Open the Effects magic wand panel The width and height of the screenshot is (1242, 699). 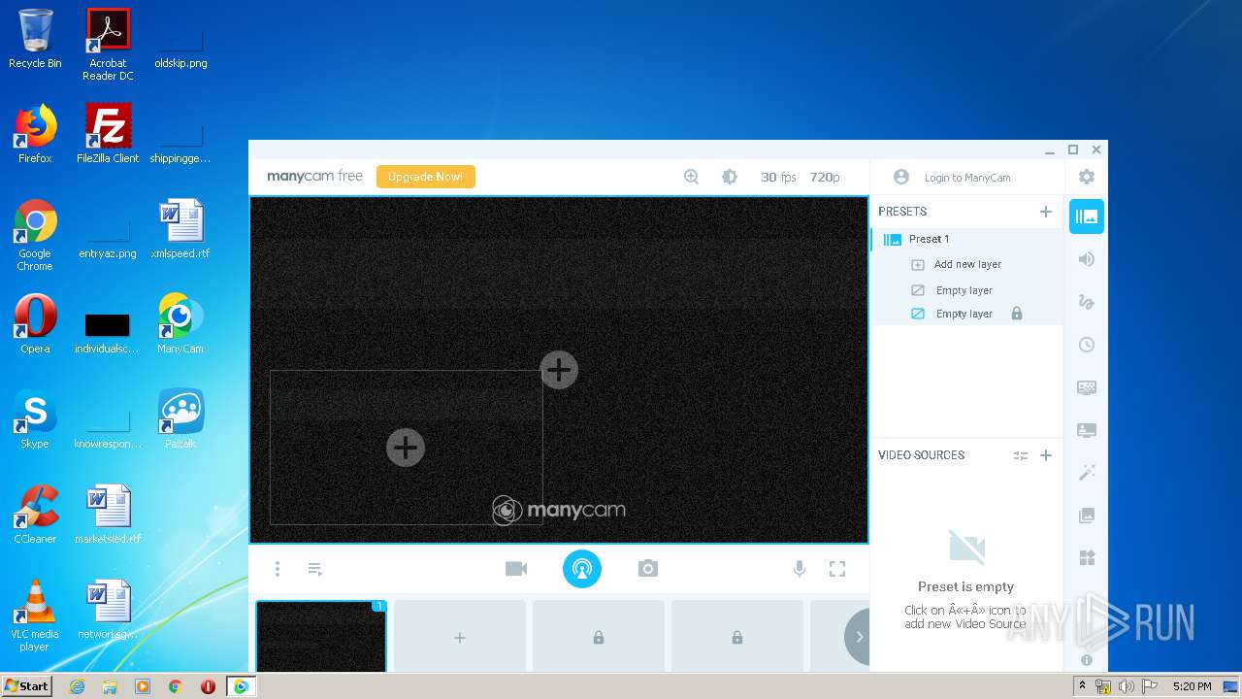click(1087, 473)
